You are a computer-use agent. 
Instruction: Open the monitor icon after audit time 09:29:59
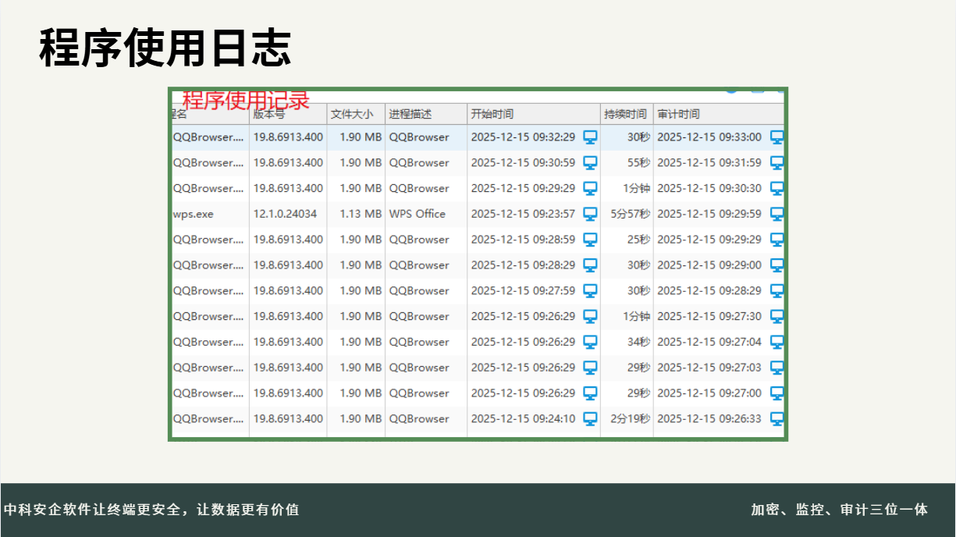click(x=777, y=214)
